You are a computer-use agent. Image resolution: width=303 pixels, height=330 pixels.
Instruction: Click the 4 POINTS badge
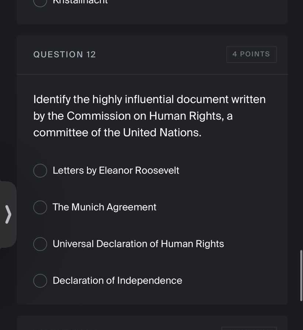click(252, 54)
